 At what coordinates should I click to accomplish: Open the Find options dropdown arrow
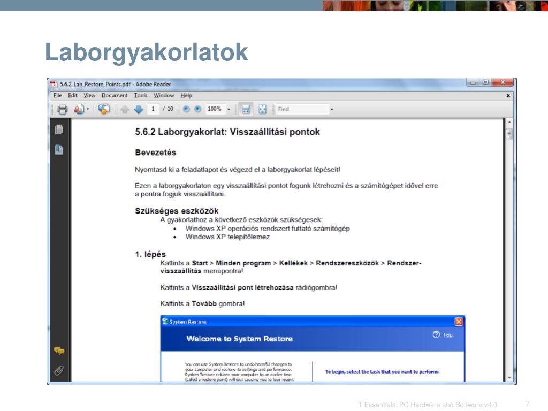[332, 109]
